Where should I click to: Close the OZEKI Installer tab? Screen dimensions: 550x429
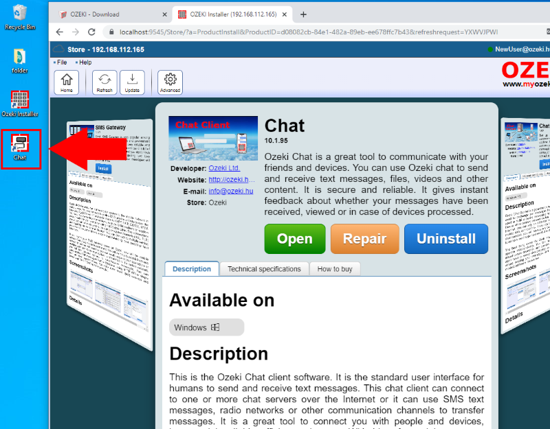pyautogui.click(x=285, y=14)
